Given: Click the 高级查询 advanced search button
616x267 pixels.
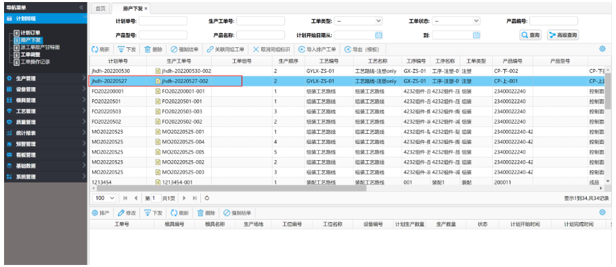Looking at the screenshot, I should (x=563, y=35).
